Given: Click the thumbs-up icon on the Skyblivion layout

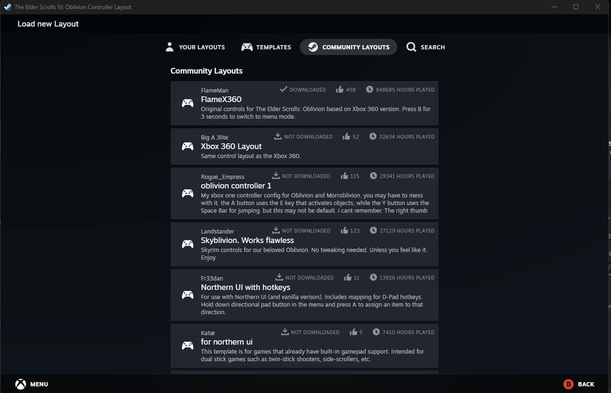Looking at the screenshot, I should [x=344, y=230].
